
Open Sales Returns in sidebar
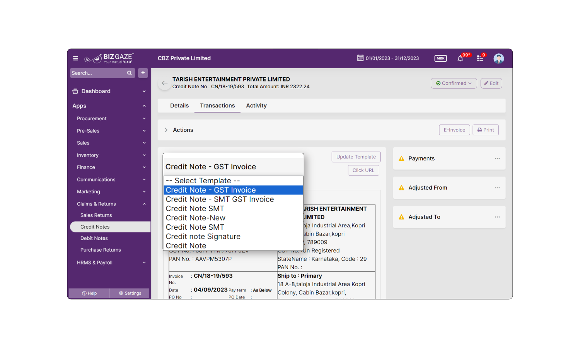(x=96, y=215)
